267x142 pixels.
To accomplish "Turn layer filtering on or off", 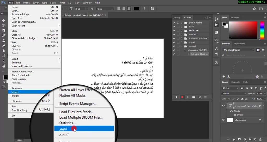I will 265,88.
